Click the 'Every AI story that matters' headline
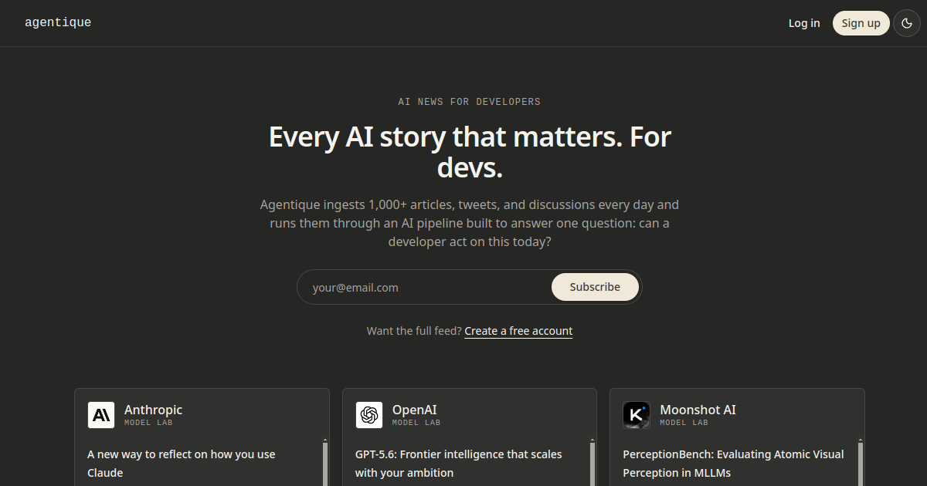Screen dimensions: 927x486 point(470,152)
